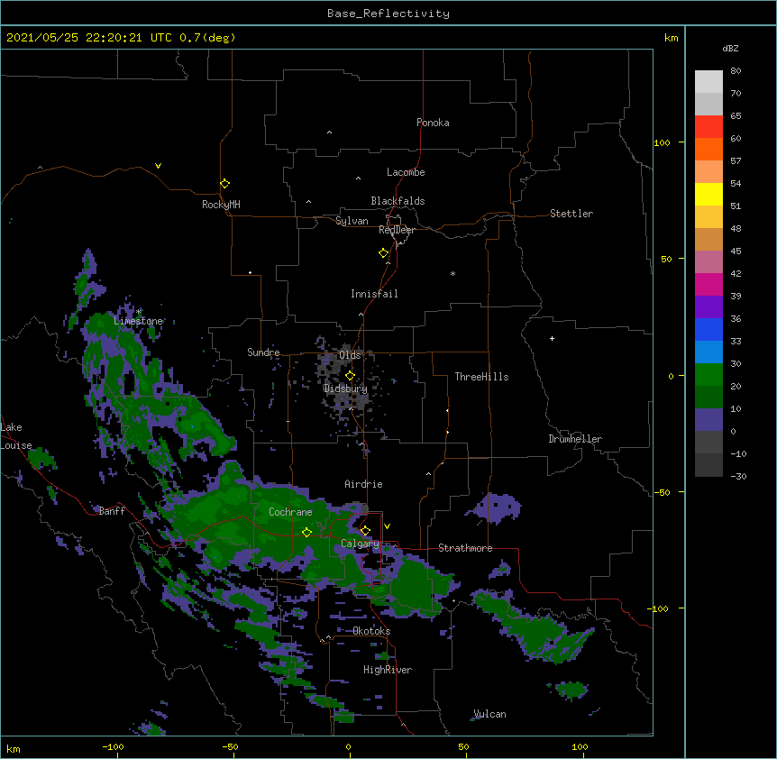Click the horizontal axis -100 tick label
This screenshot has height=759, width=777.
coord(113,747)
